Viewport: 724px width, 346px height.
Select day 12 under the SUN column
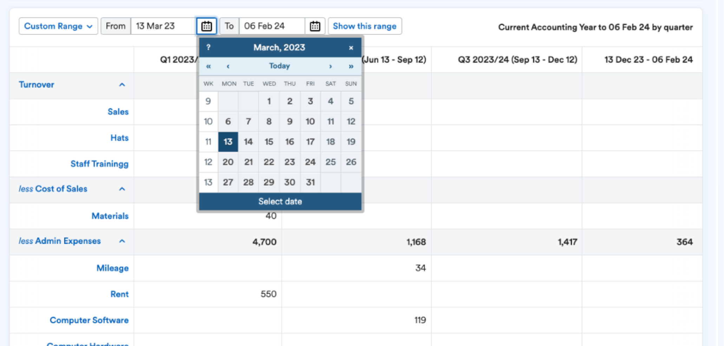[x=351, y=122]
